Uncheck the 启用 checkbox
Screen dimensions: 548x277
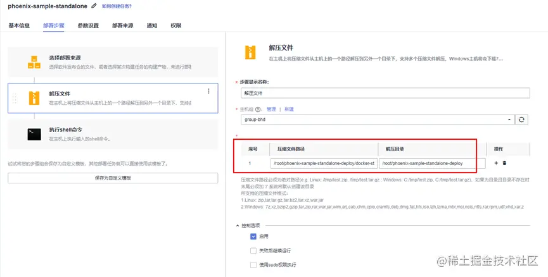pos(253,237)
